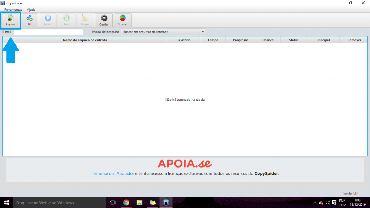Open Task View on the taskbar
The height and width of the screenshot is (208, 370).
113,203
